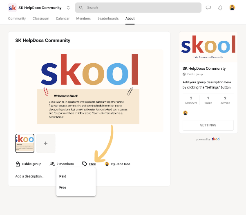Select the About tab
This screenshot has height=215, width=246.
[130, 18]
